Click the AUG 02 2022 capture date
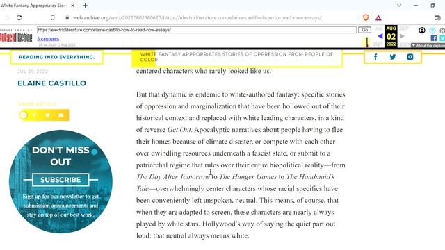This screenshot has height=250, width=445. click(391, 36)
